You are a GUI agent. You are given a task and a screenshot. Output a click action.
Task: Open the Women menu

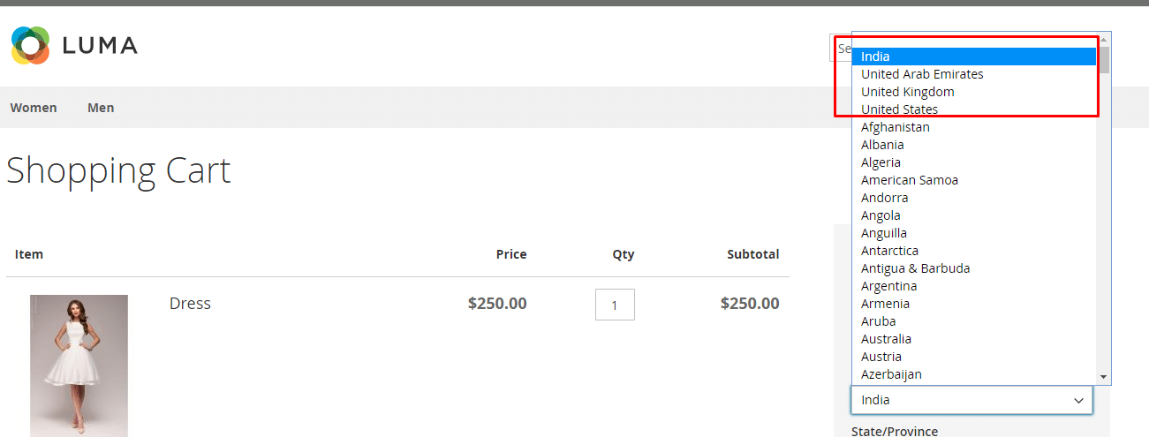[x=34, y=108]
